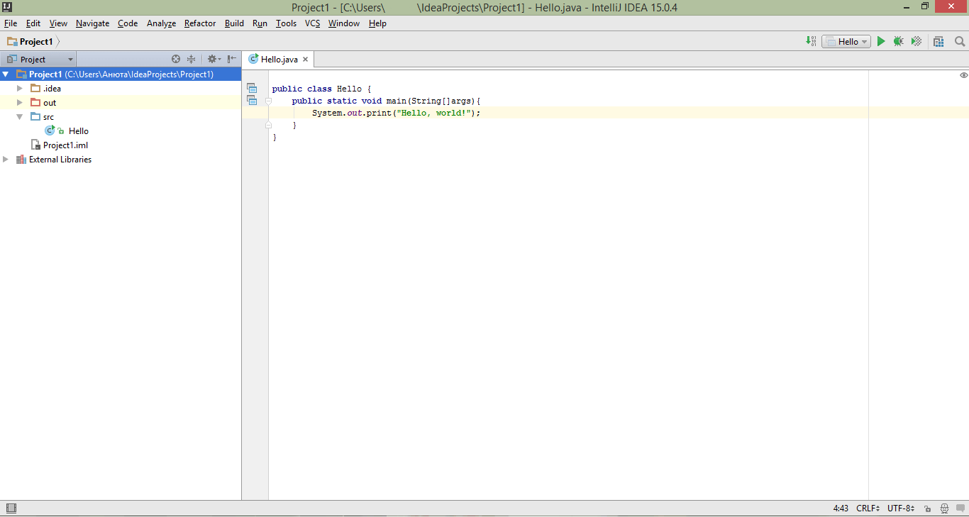The height and width of the screenshot is (517, 969).
Task: Select the Hello.java editor tab
Action: (278, 60)
